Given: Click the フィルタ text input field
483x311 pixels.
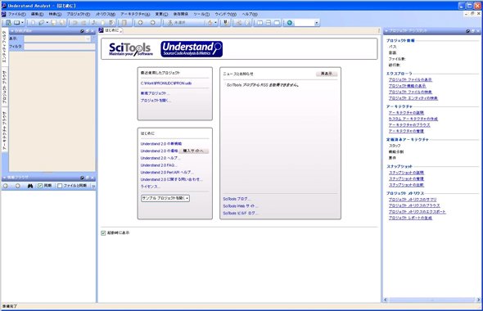Looking at the screenshot, I should pyautogui.click(x=60, y=47).
